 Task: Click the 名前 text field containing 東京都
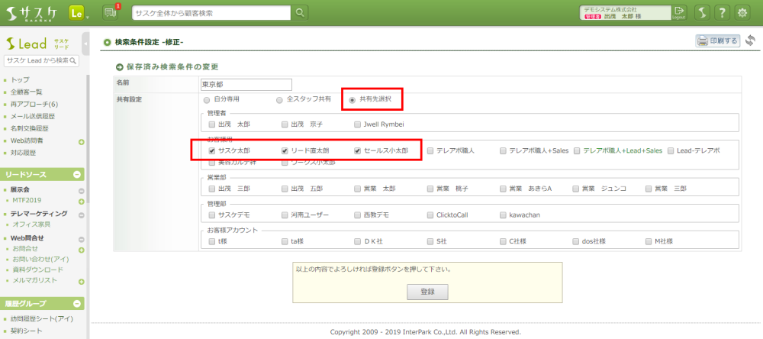click(x=246, y=84)
